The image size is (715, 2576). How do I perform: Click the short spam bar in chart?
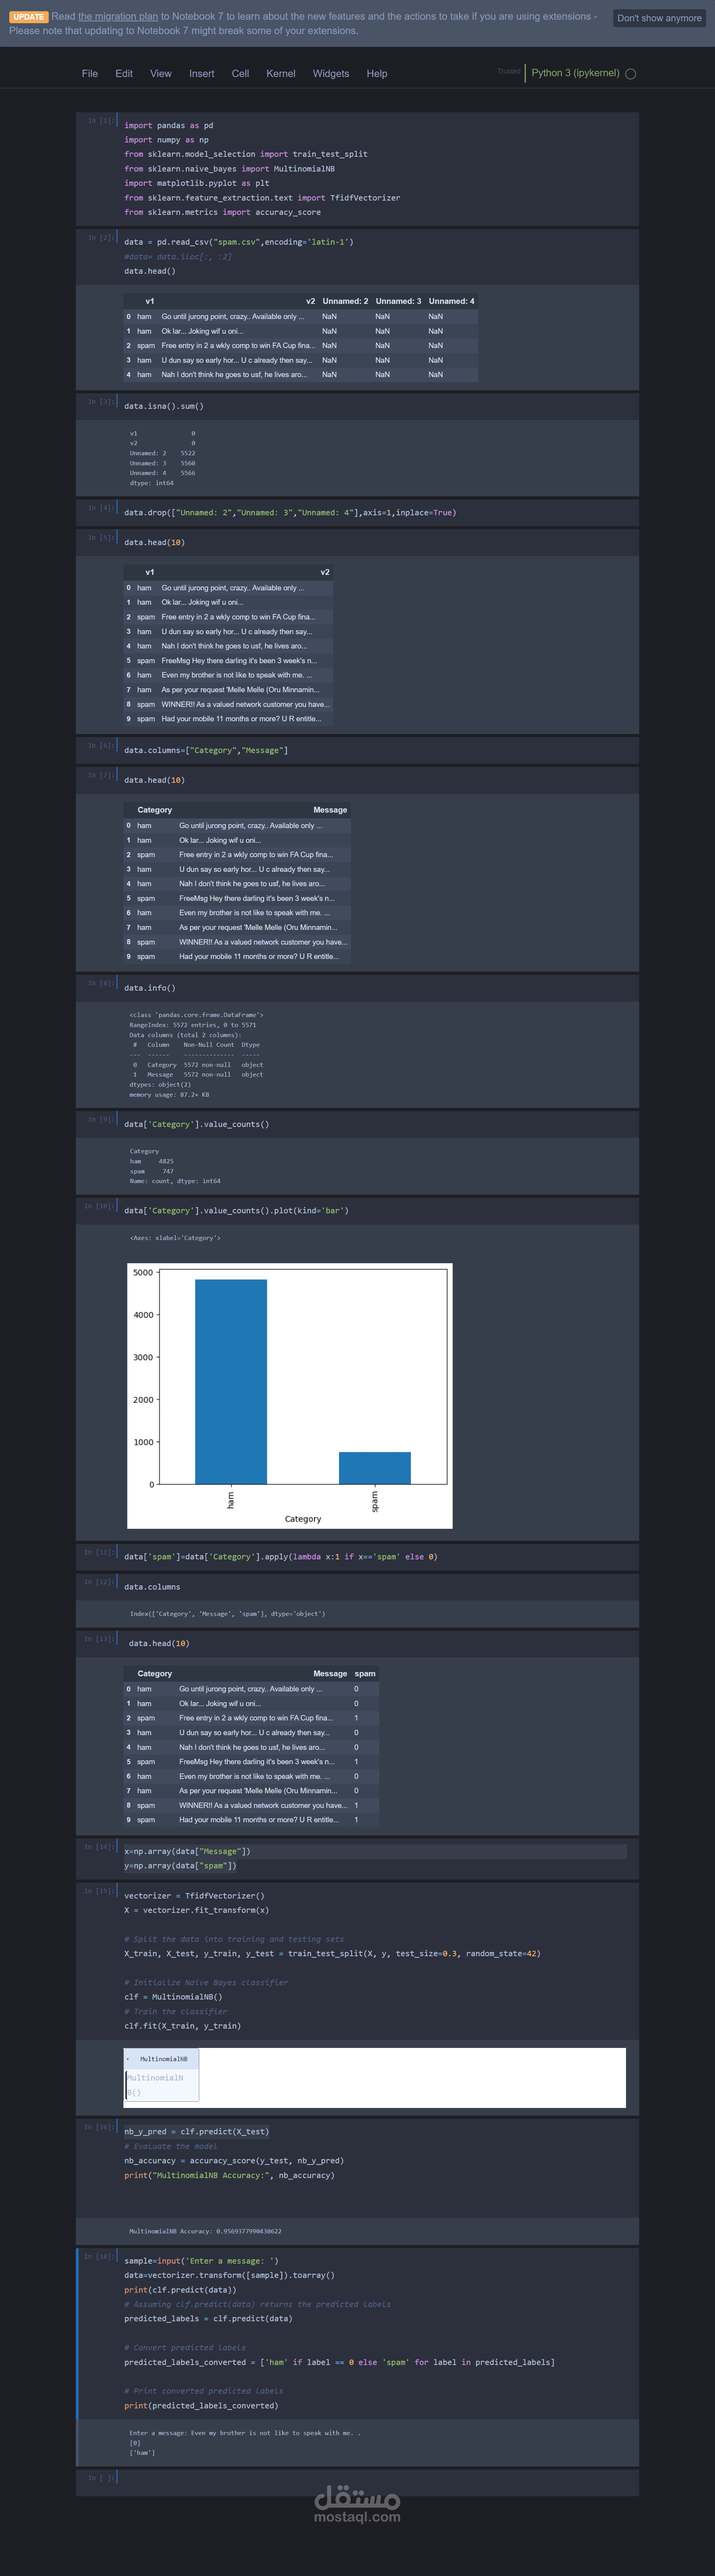(375, 1468)
